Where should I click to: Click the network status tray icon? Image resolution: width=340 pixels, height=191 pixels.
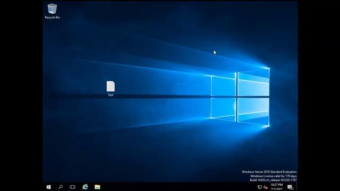[260, 187]
